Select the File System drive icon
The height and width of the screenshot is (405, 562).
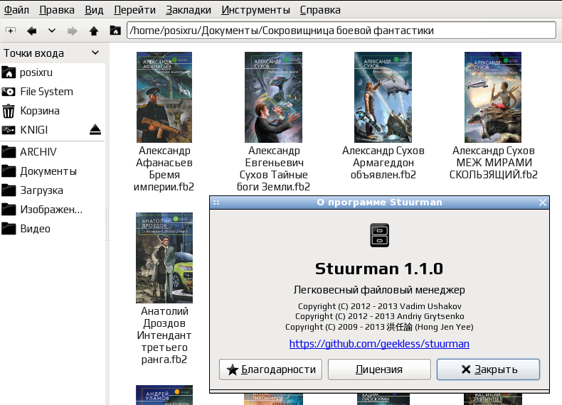tap(9, 92)
